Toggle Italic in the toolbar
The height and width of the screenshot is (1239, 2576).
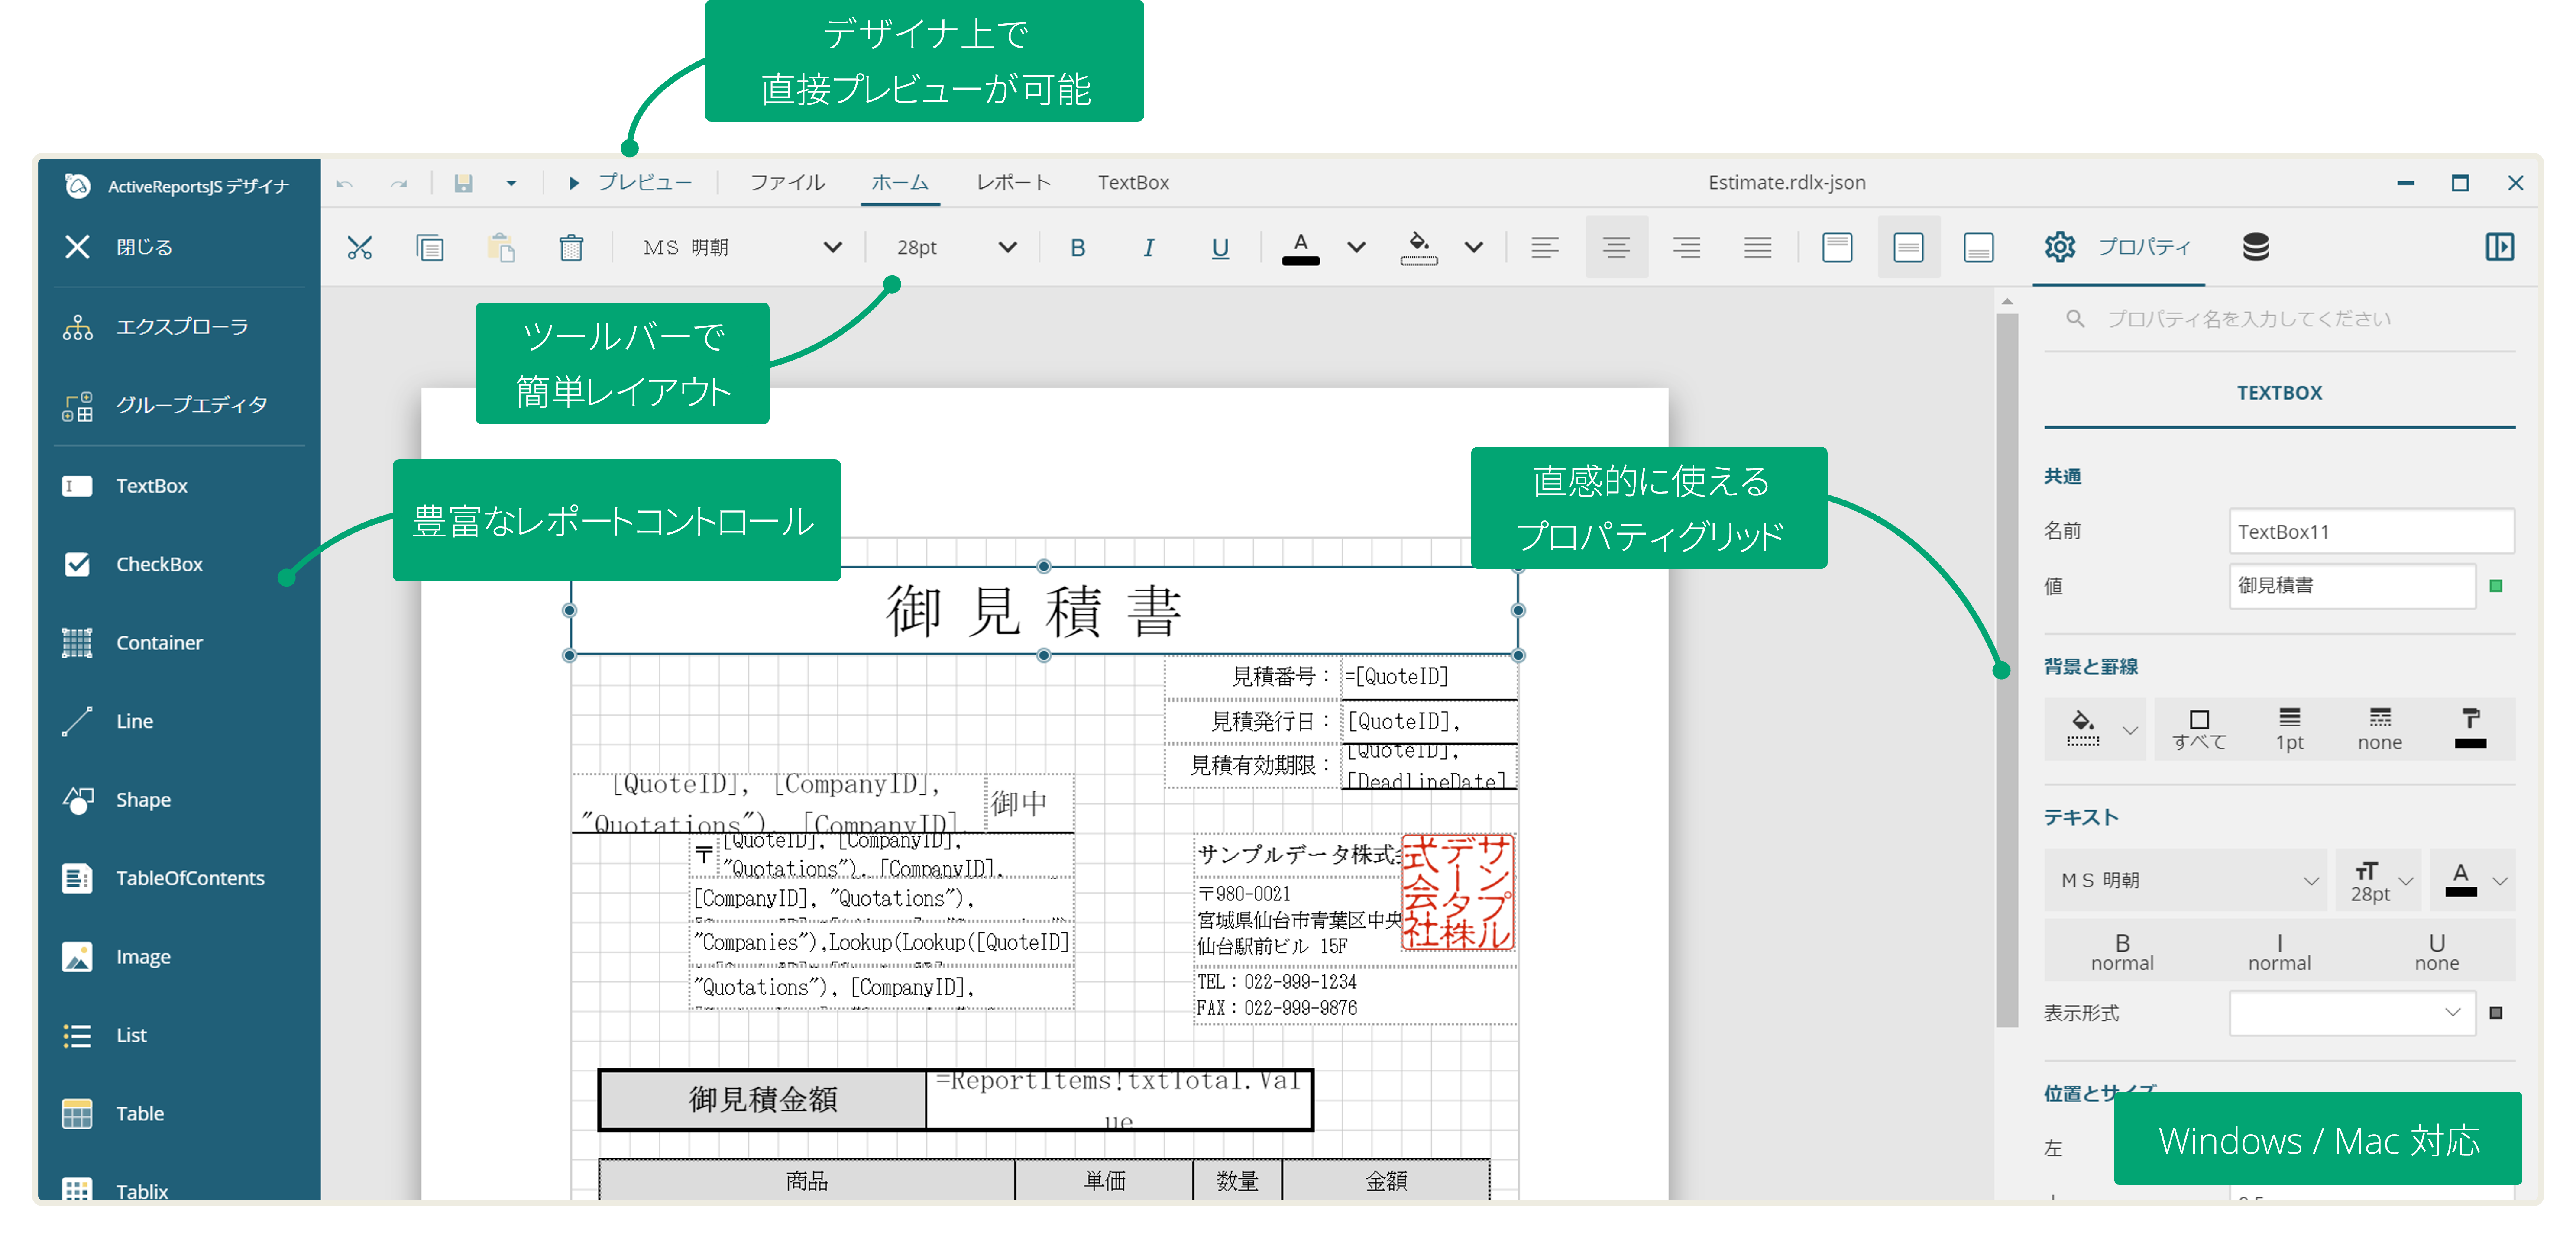click(1149, 247)
